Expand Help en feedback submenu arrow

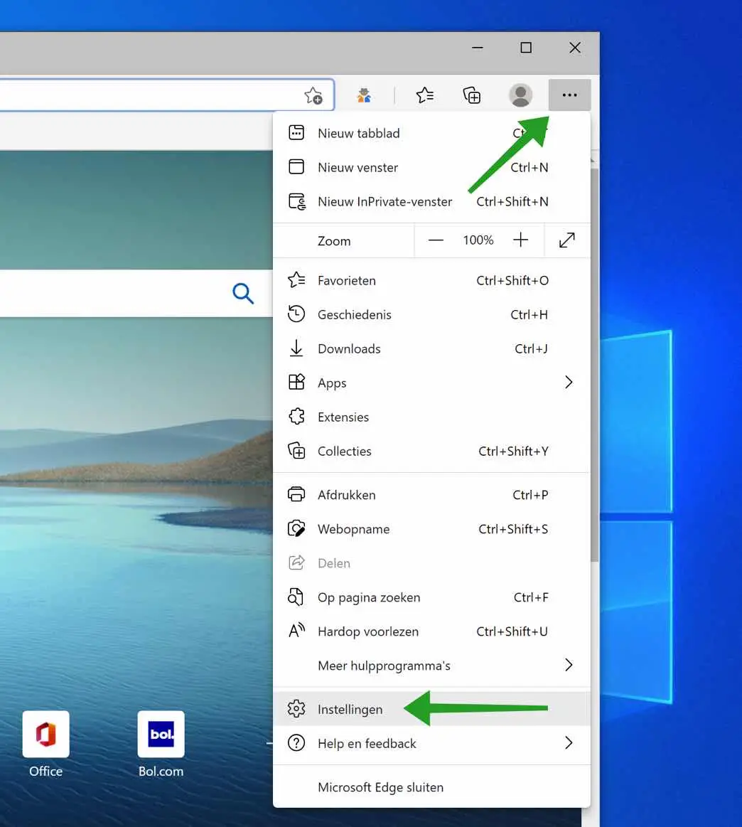[x=569, y=742]
